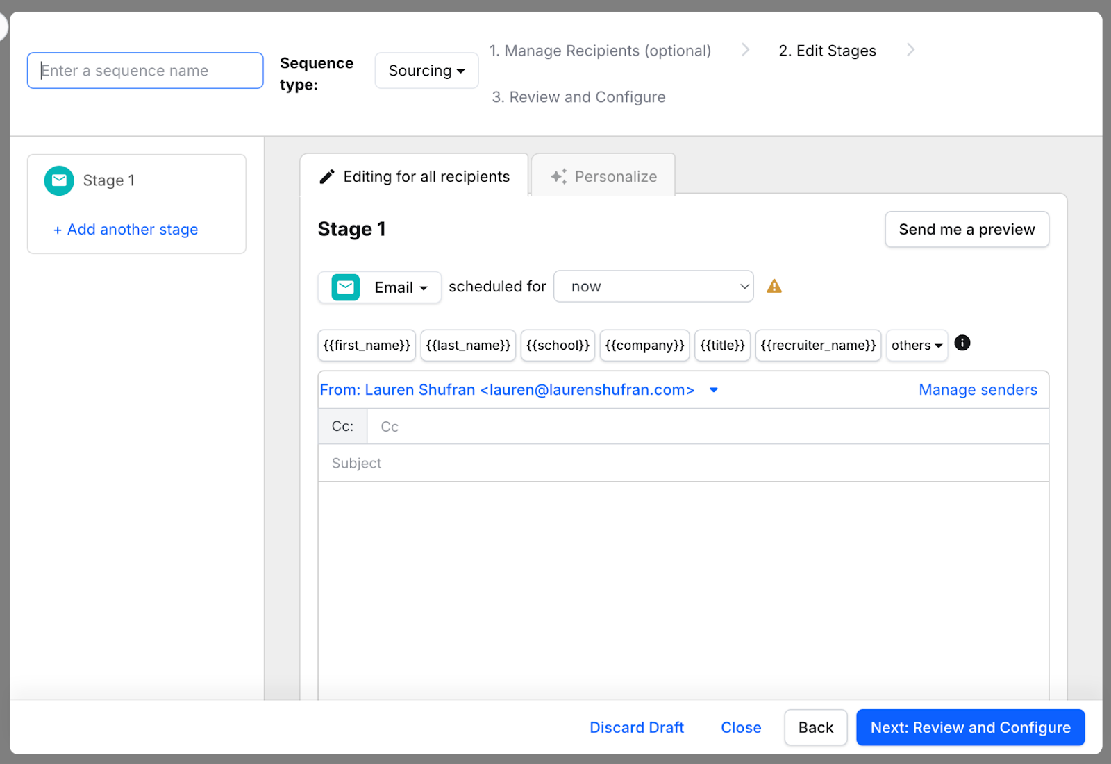Click the teal email icon beside Email dropdown
Viewport: 1111px width, 764px height.
coord(345,287)
